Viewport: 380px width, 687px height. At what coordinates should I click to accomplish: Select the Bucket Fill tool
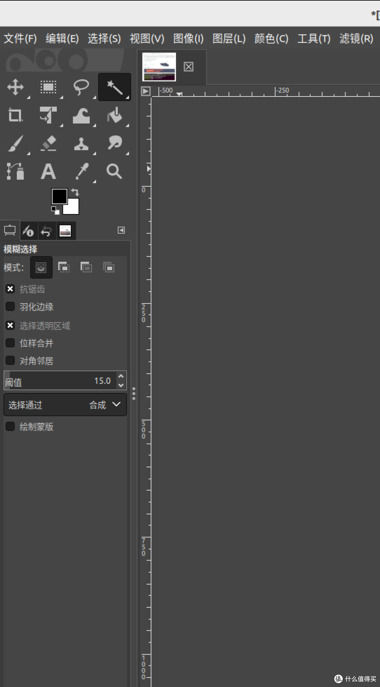pos(114,115)
